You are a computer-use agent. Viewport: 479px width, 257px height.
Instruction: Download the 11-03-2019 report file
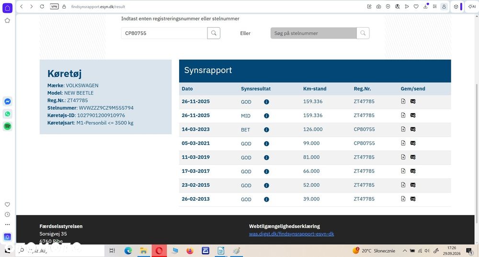403,157
